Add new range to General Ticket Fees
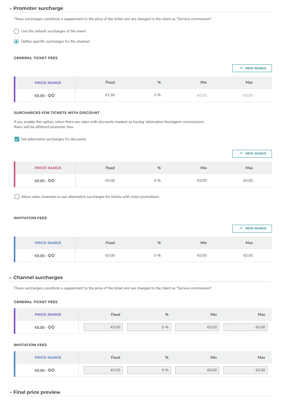Viewport: 305px width, 406px height. pos(252,68)
